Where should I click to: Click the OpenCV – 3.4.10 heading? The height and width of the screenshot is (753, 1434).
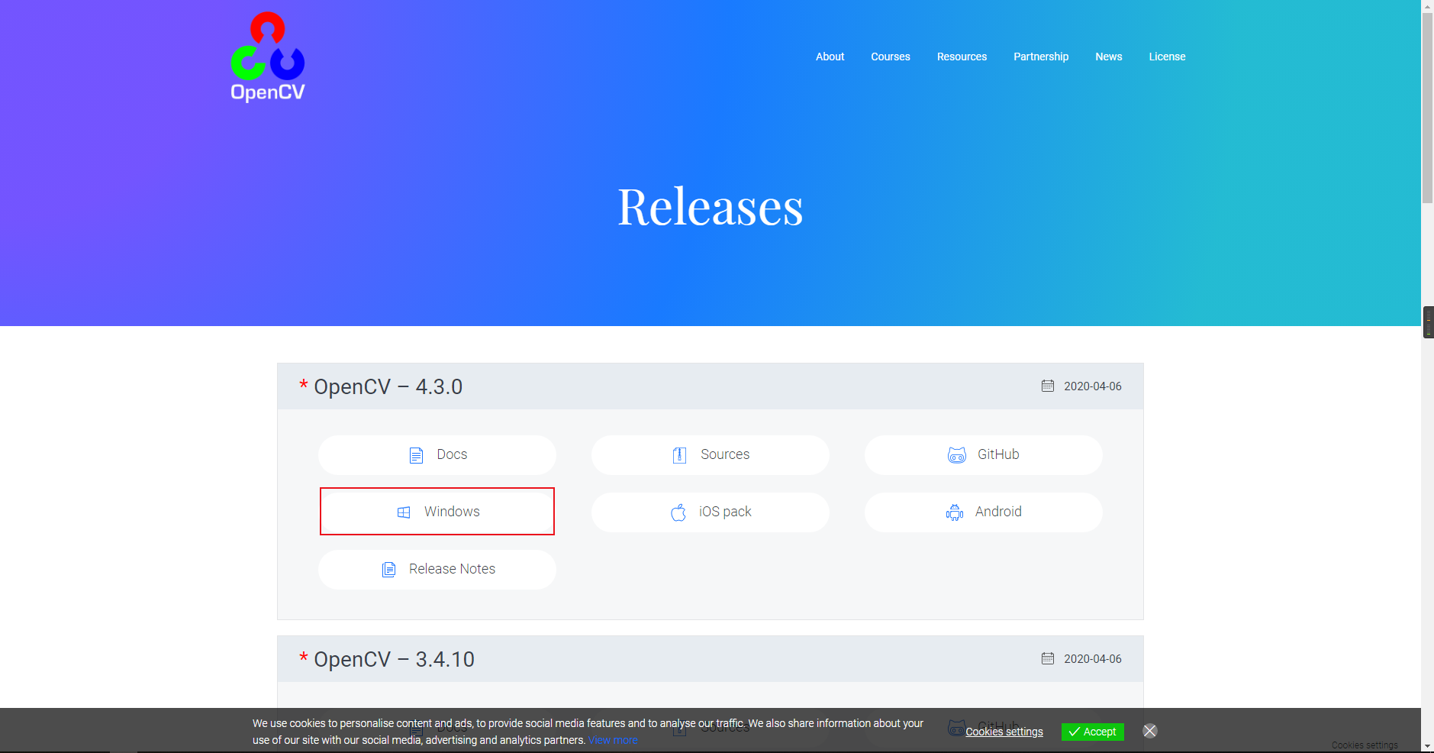point(394,659)
